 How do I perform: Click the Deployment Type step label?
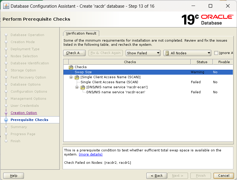pos(25,49)
